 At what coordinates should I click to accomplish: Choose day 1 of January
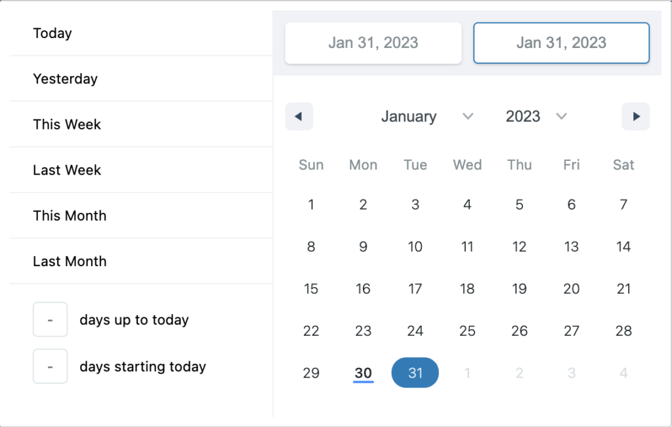click(x=311, y=204)
